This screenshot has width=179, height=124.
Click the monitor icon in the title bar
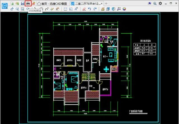149,3
